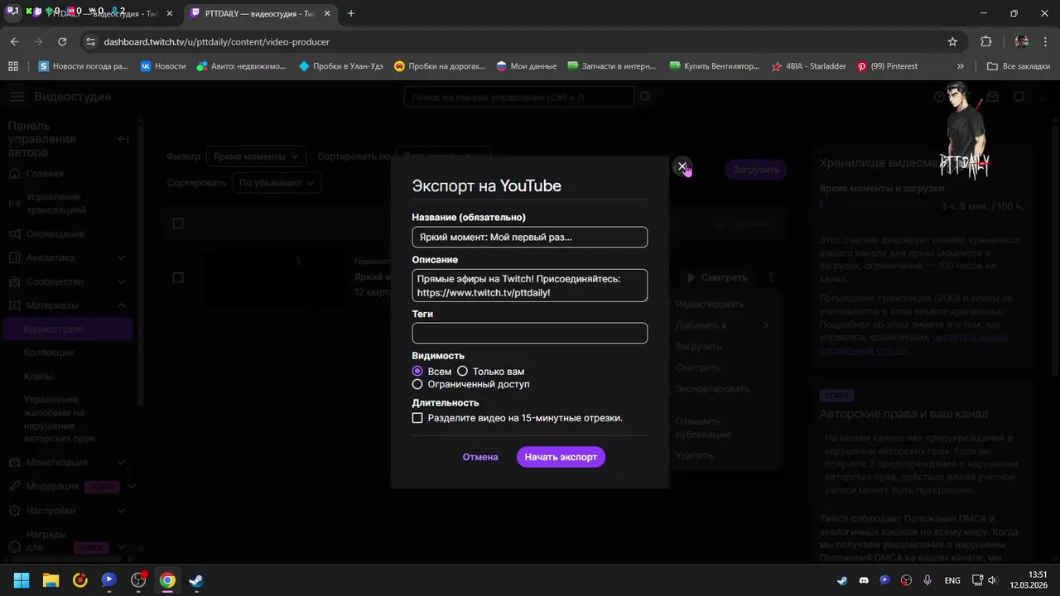Screen dimensions: 1060x596
Task: Choose 'Редактировать' in context menu
Action: (x=710, y=304)
